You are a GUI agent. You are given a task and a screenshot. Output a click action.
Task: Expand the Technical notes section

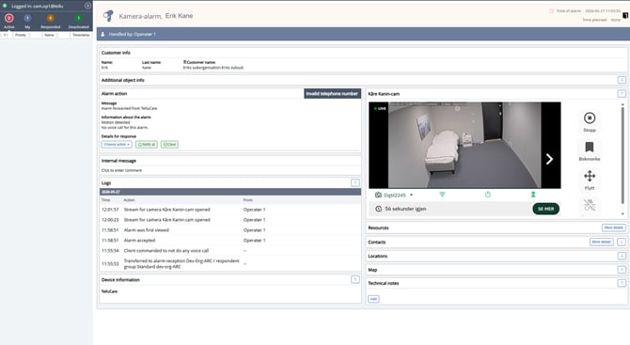(622, 283)
